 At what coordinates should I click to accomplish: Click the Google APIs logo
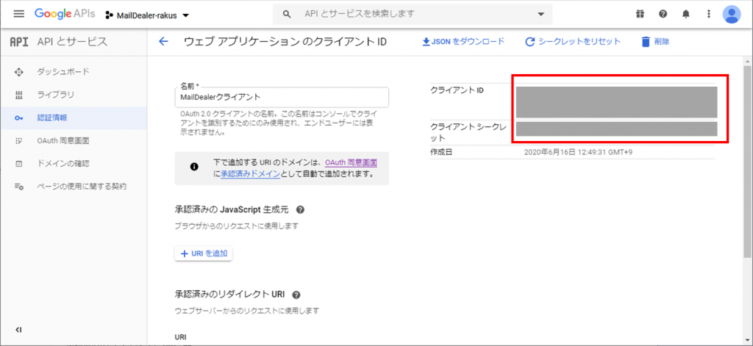[x=65, y=14]
